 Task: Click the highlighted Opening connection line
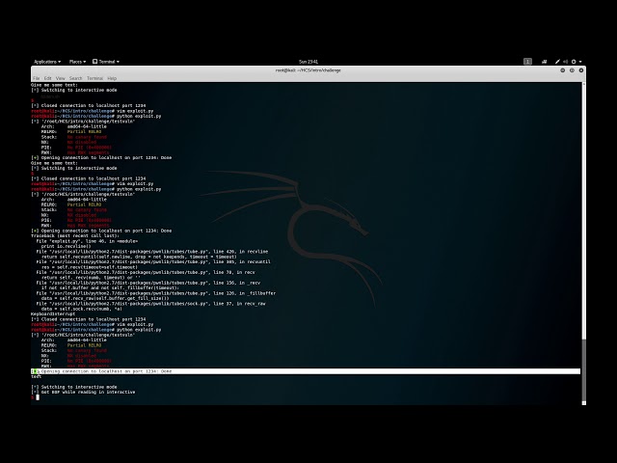[306, 371]
